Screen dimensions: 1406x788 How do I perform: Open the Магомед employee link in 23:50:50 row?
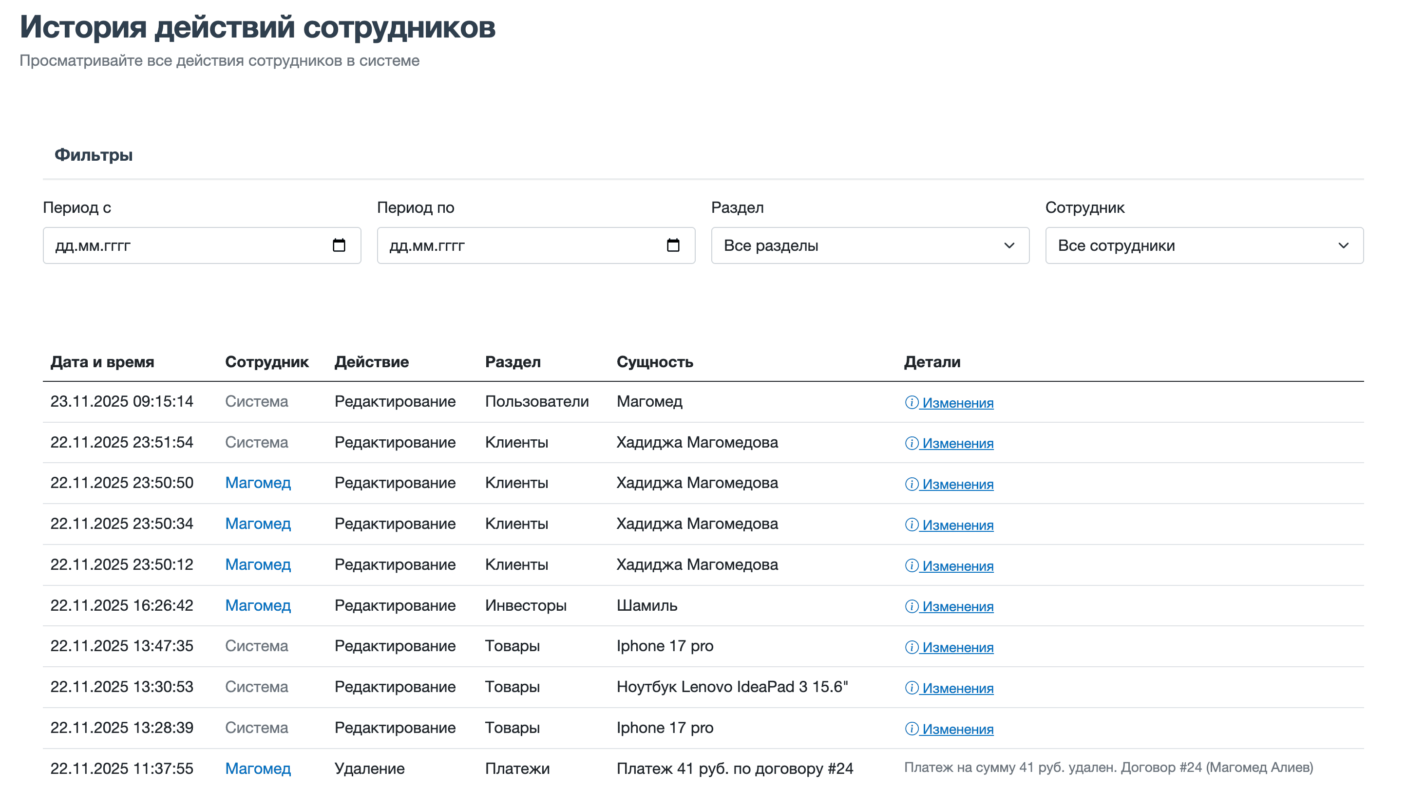258,483
